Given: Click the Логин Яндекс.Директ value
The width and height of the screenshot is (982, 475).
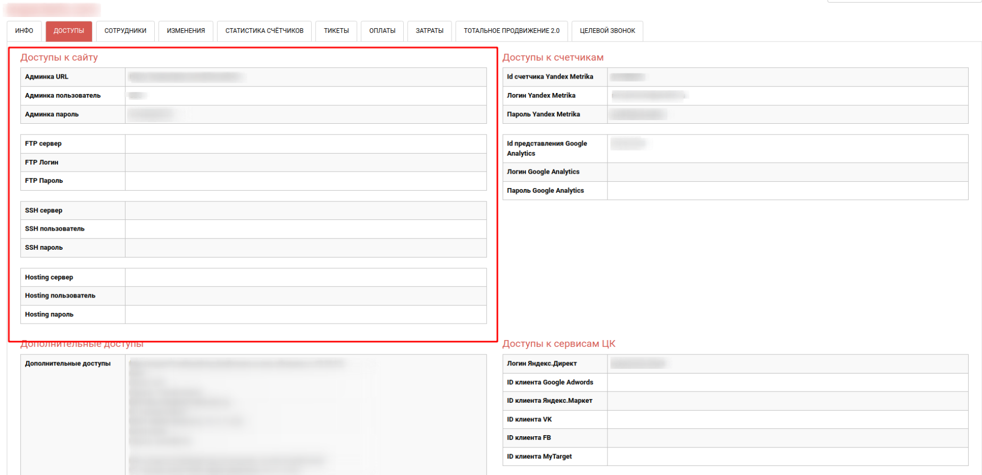Looking at the screenshot, I should pos(638,364).
